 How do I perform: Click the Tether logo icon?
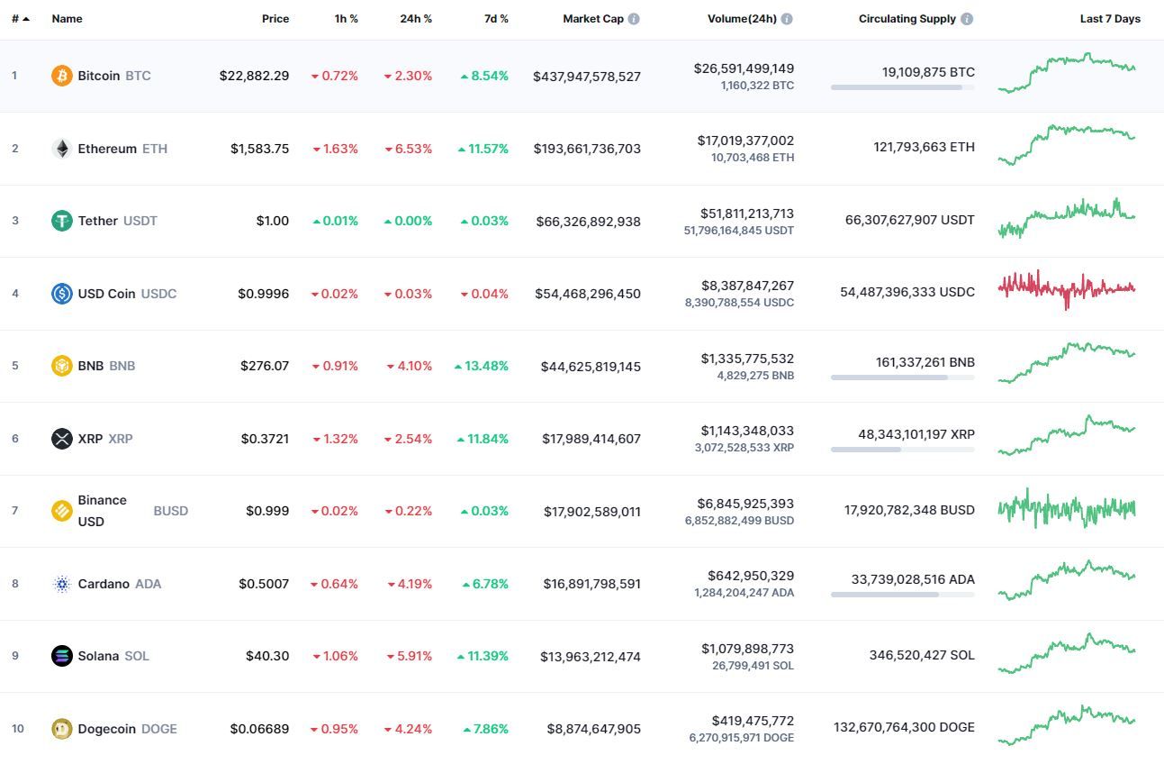pyautogui.click(x=61, y=221)
